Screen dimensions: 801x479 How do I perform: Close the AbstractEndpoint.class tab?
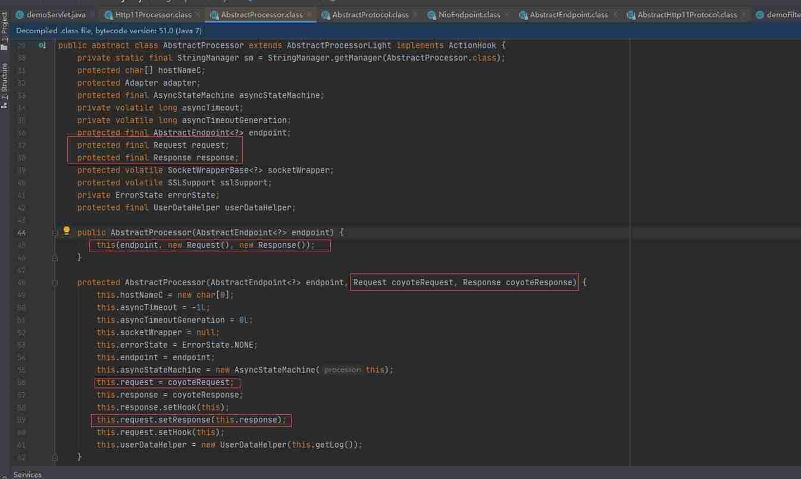pyautogui.click(x=615, y=15)
